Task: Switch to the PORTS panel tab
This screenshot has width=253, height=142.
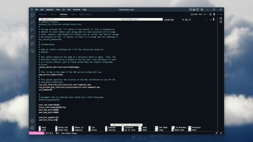Action: 73,14
